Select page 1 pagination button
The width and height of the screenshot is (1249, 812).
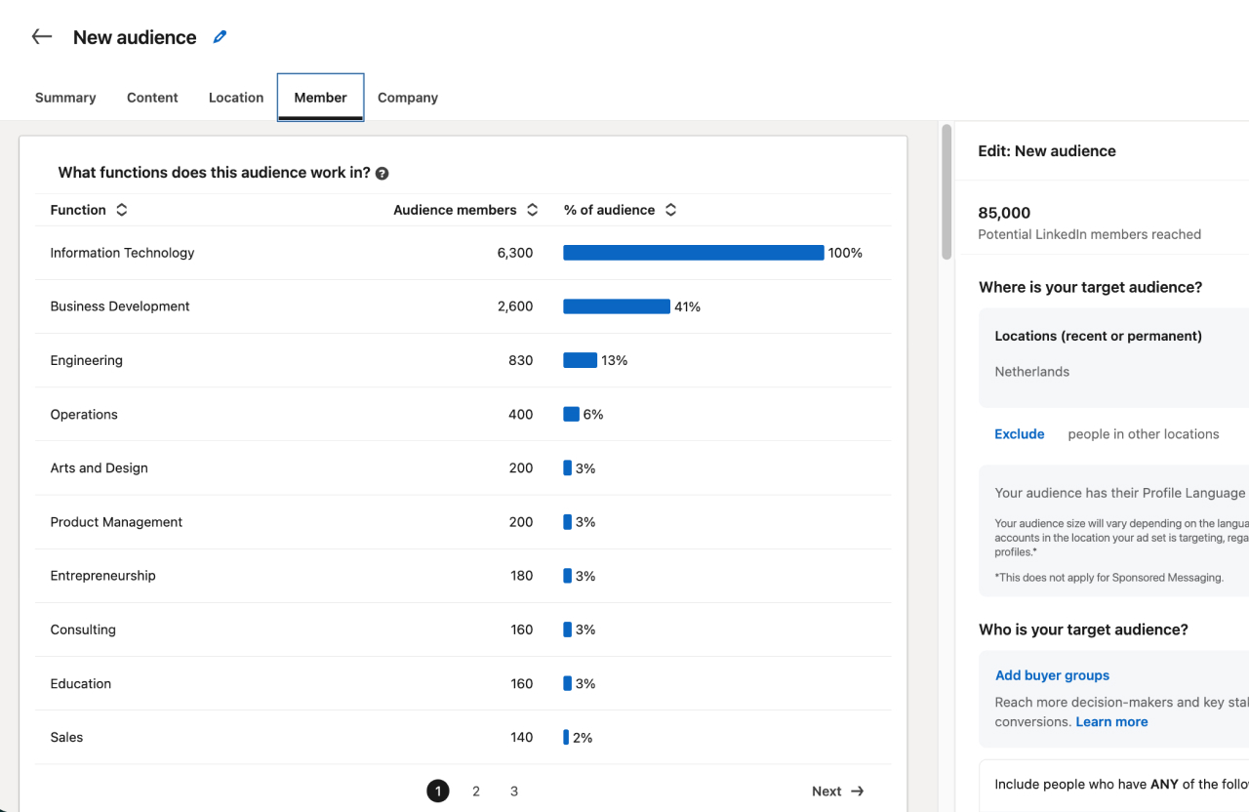[438, 792]
